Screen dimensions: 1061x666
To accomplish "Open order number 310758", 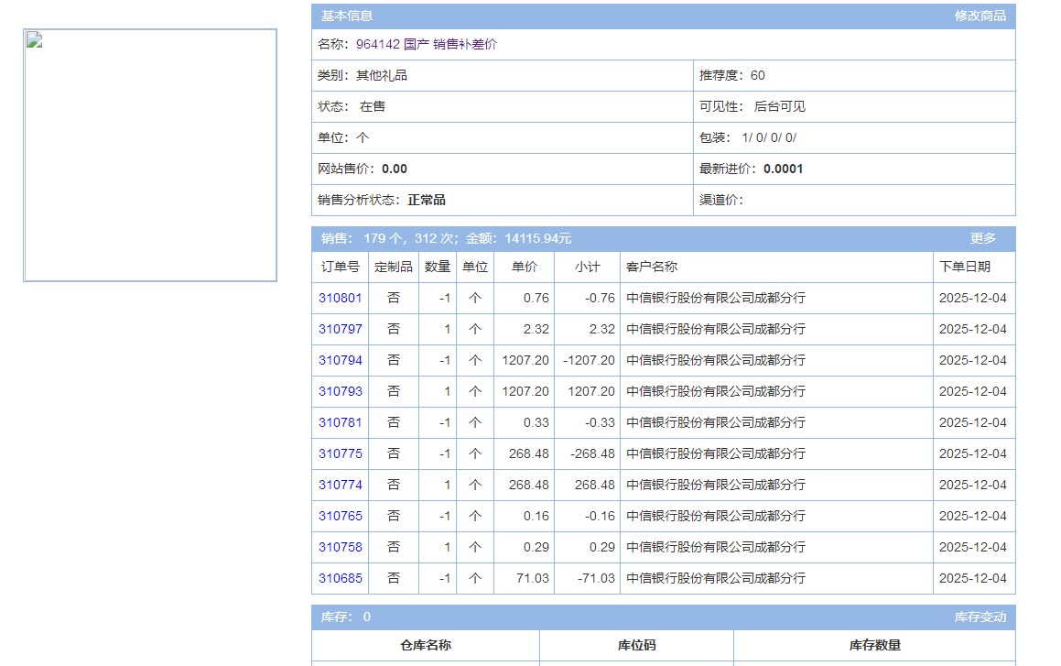I will point(341,547).
